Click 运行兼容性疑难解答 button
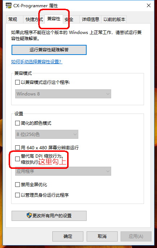 click(x=49, y=50)
